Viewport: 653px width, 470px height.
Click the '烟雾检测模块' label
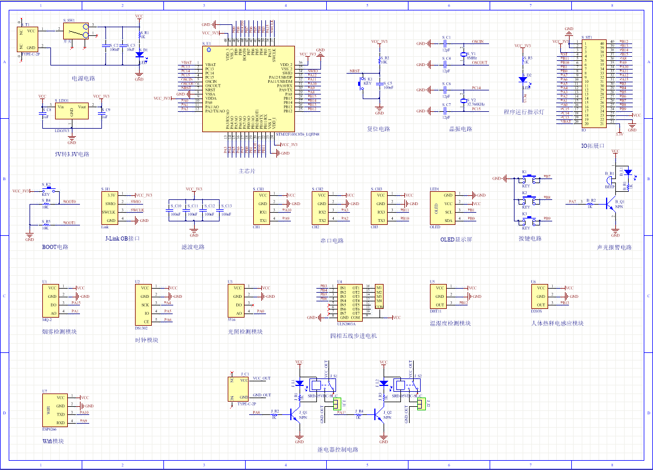60,331
